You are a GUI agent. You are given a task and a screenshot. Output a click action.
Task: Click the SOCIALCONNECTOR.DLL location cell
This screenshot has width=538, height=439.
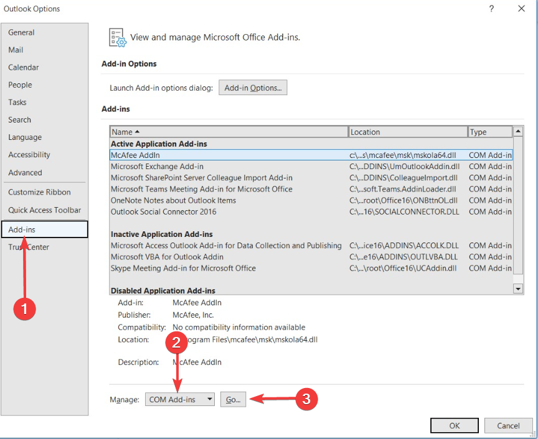point(404,212)
